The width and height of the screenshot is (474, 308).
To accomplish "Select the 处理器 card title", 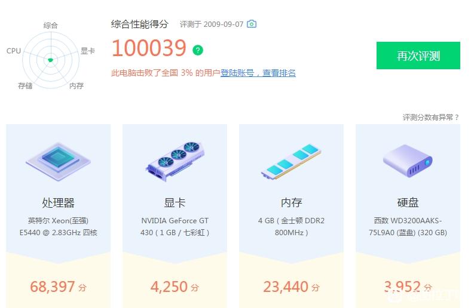I will [59, 202].
